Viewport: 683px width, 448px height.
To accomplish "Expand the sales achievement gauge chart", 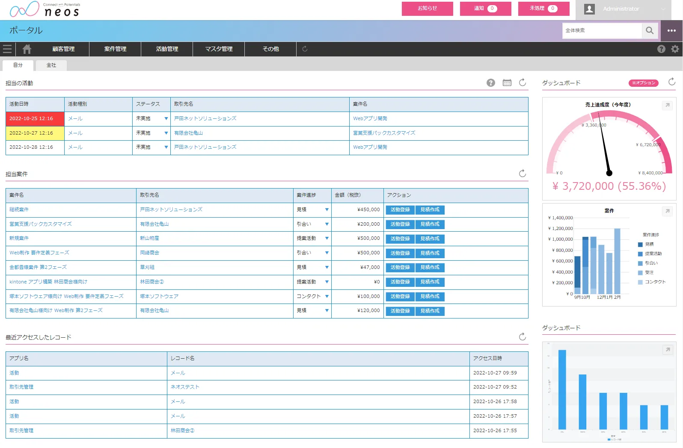I will pyautogui.click(x=667, y=105).
